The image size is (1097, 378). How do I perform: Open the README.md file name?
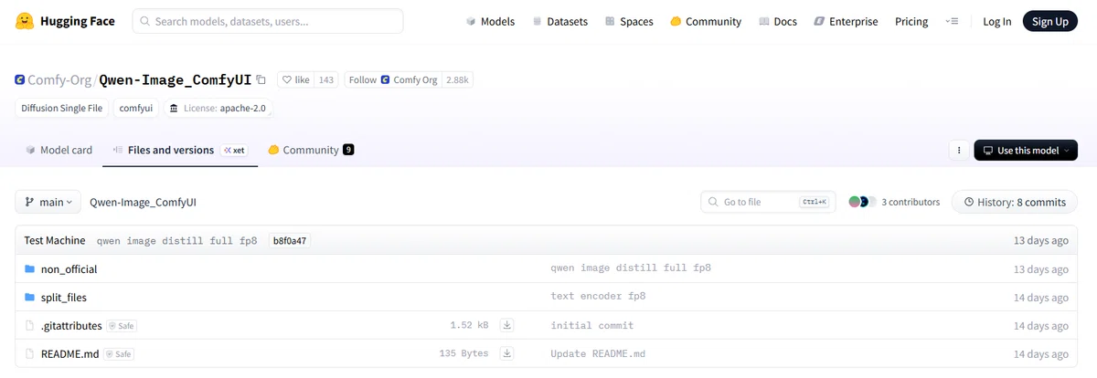pos(69,354)
